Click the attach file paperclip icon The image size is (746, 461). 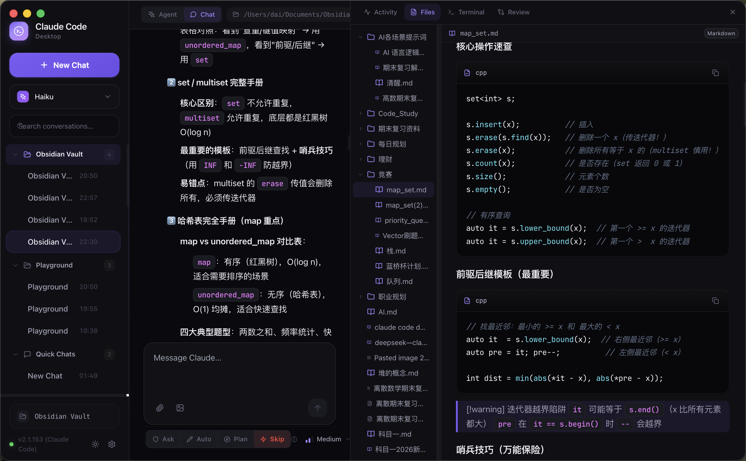(x=160, y=408)
